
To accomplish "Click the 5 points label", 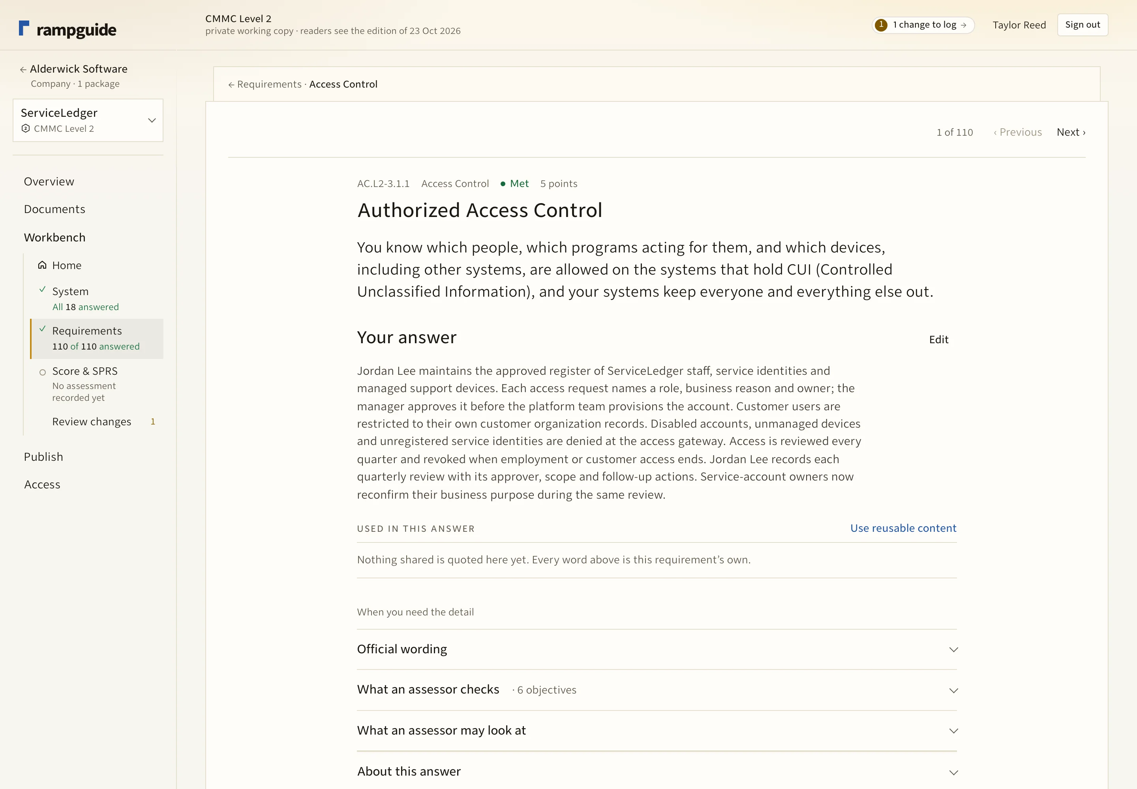I will (x=559, y=183).
